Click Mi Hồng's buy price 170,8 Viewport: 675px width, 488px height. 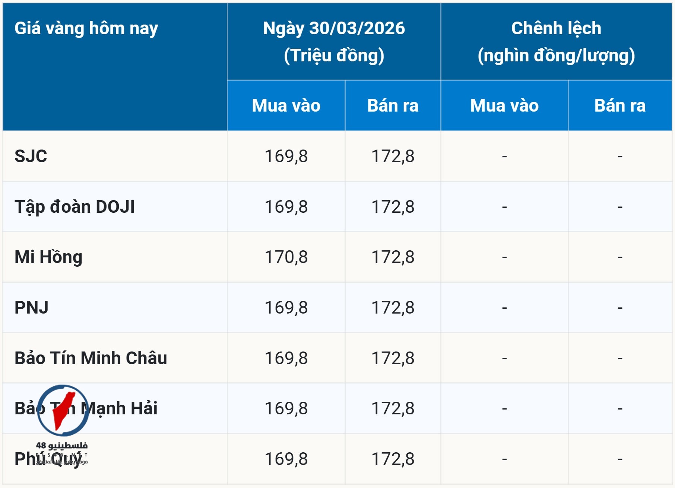pyautogui.click(x=286, y=257)
